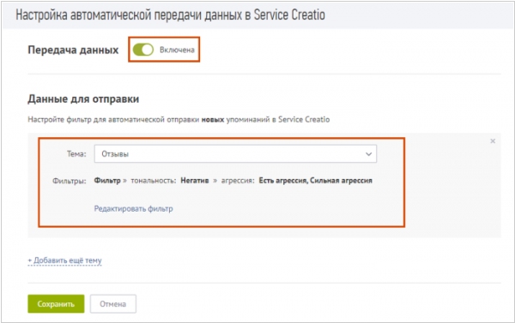The width and height of the screenshot is (515, 323).
Task: Click the Настройте фильтр description text
Action: click(179, 119)
